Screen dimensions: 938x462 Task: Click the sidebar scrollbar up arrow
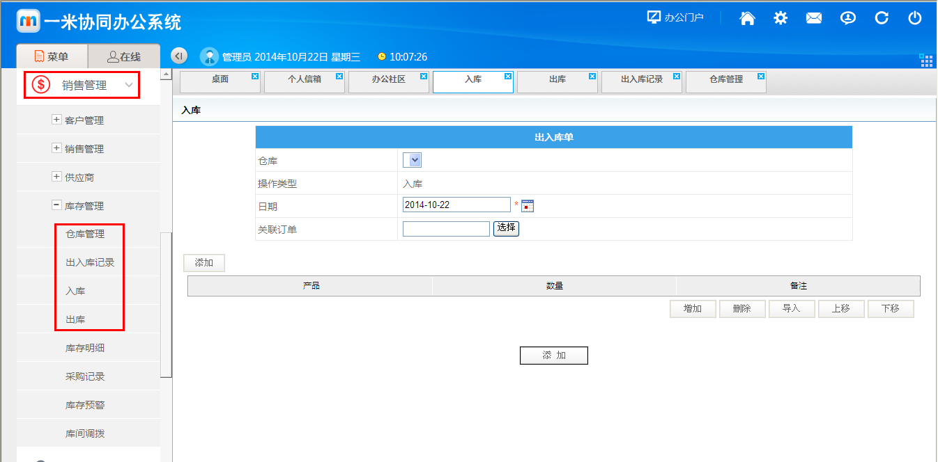coord(166,74)
